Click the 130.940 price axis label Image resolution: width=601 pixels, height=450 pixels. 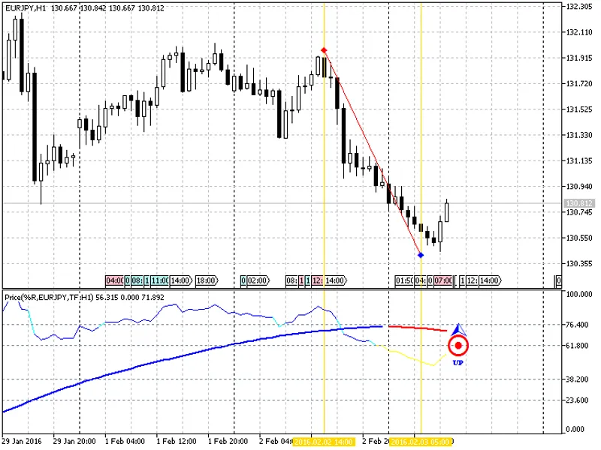coord(579,186)
